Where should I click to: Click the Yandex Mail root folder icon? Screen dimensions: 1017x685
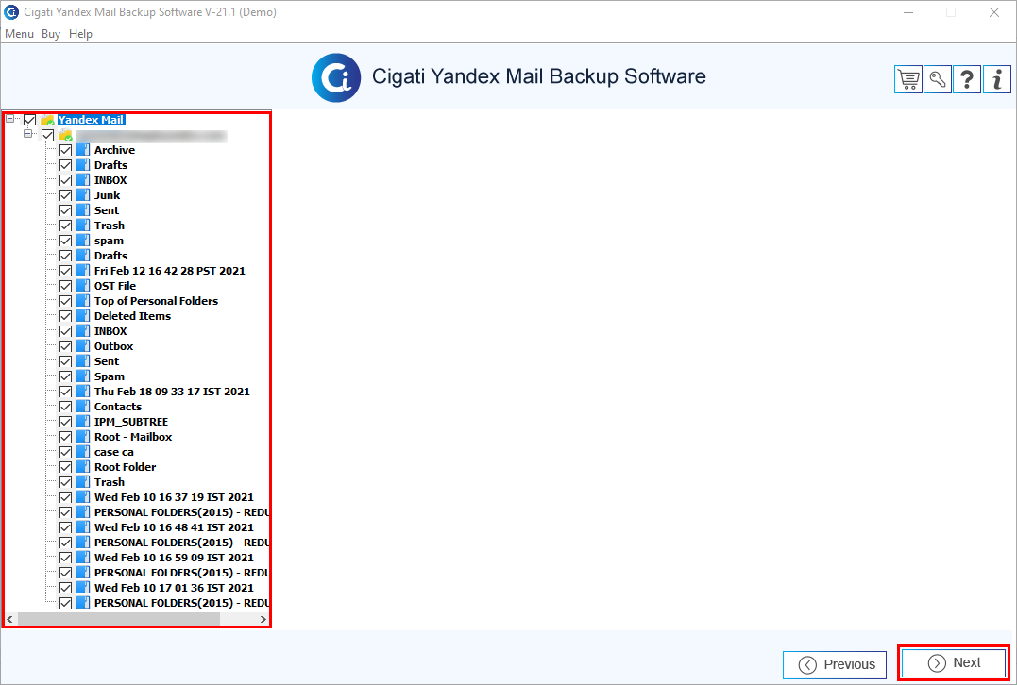click(x=47, y=120)
